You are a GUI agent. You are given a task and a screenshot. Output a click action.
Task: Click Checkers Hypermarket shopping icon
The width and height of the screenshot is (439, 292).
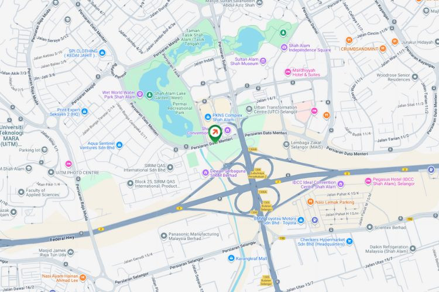coord(349,241)
